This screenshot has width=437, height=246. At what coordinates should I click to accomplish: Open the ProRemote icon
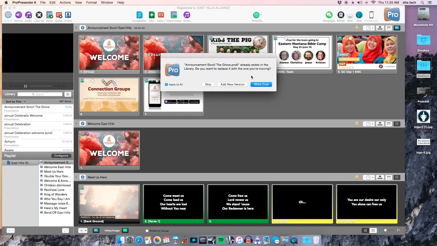click(371, 15)
